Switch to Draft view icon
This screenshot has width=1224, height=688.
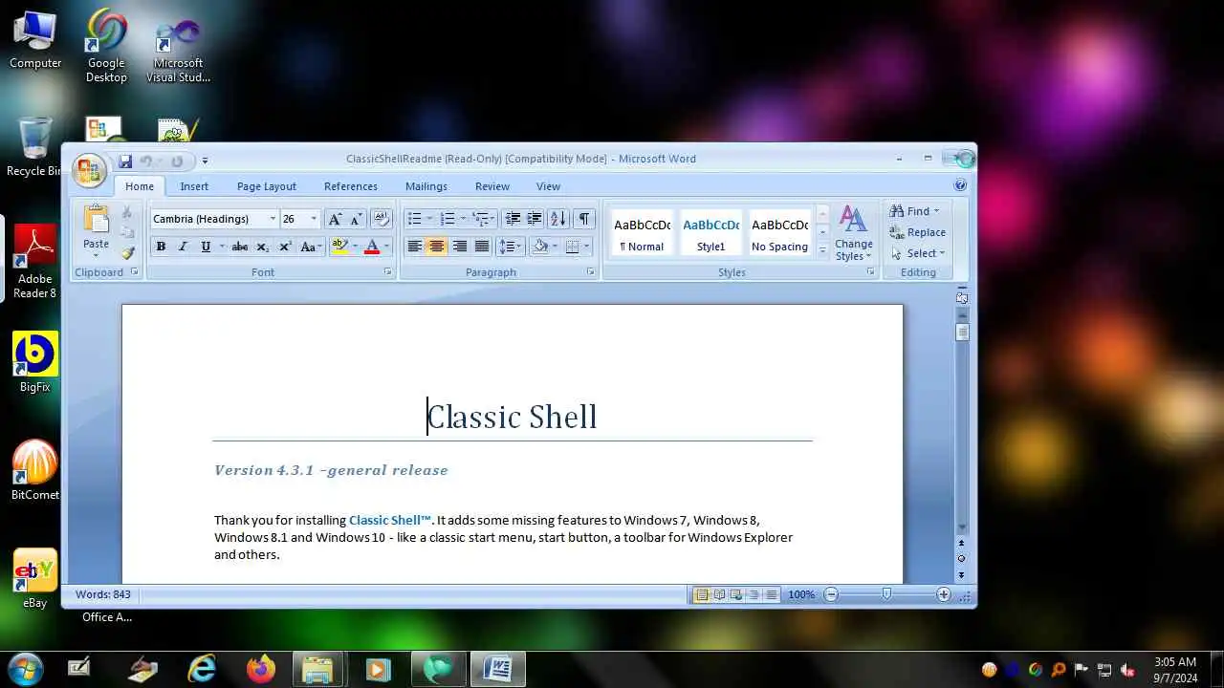point(771,594)
